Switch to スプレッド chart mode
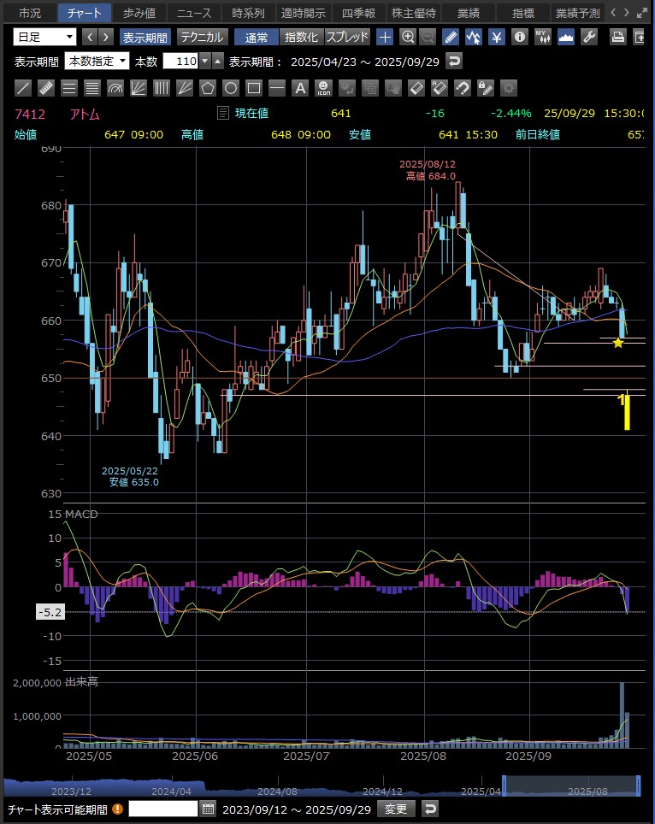 click(347, 37)
